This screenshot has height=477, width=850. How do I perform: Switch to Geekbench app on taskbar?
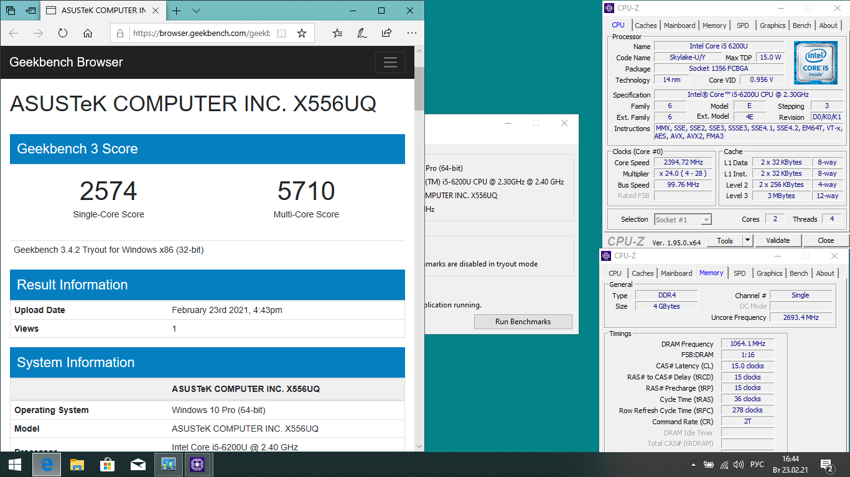[x=168, y=464]
